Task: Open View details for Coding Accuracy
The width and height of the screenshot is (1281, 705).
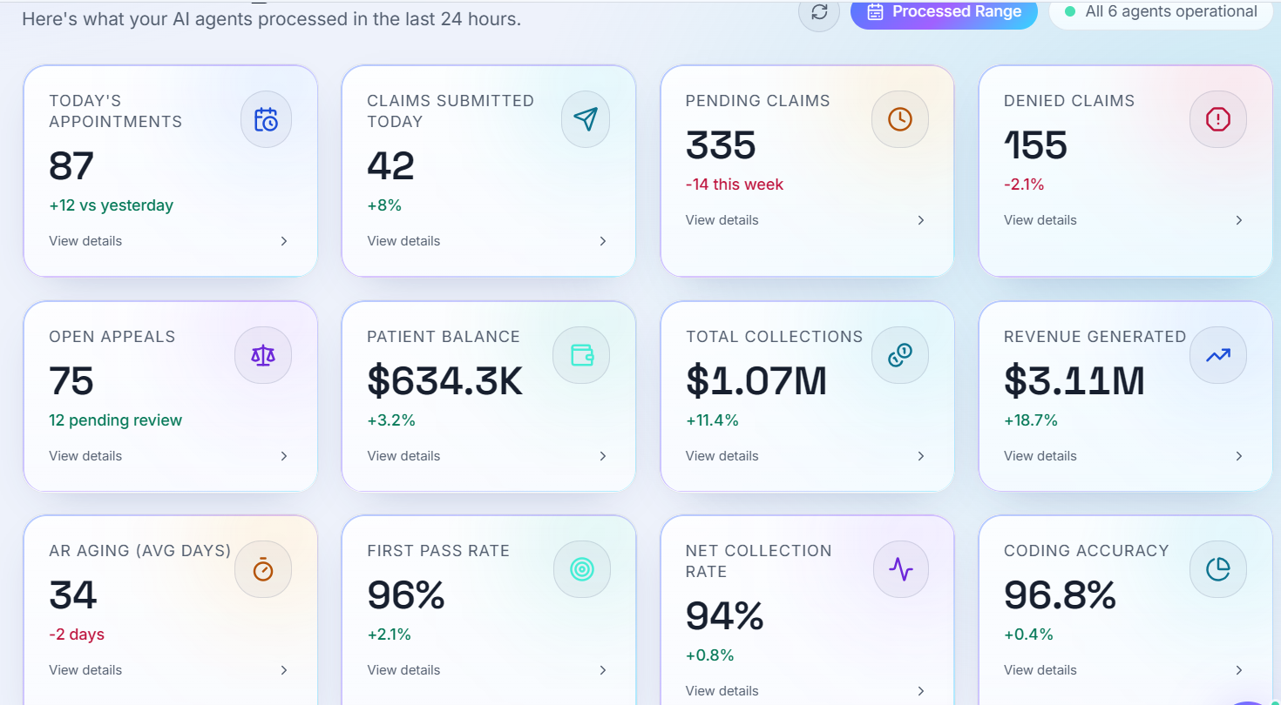Action: click(x=1040, y=670)
